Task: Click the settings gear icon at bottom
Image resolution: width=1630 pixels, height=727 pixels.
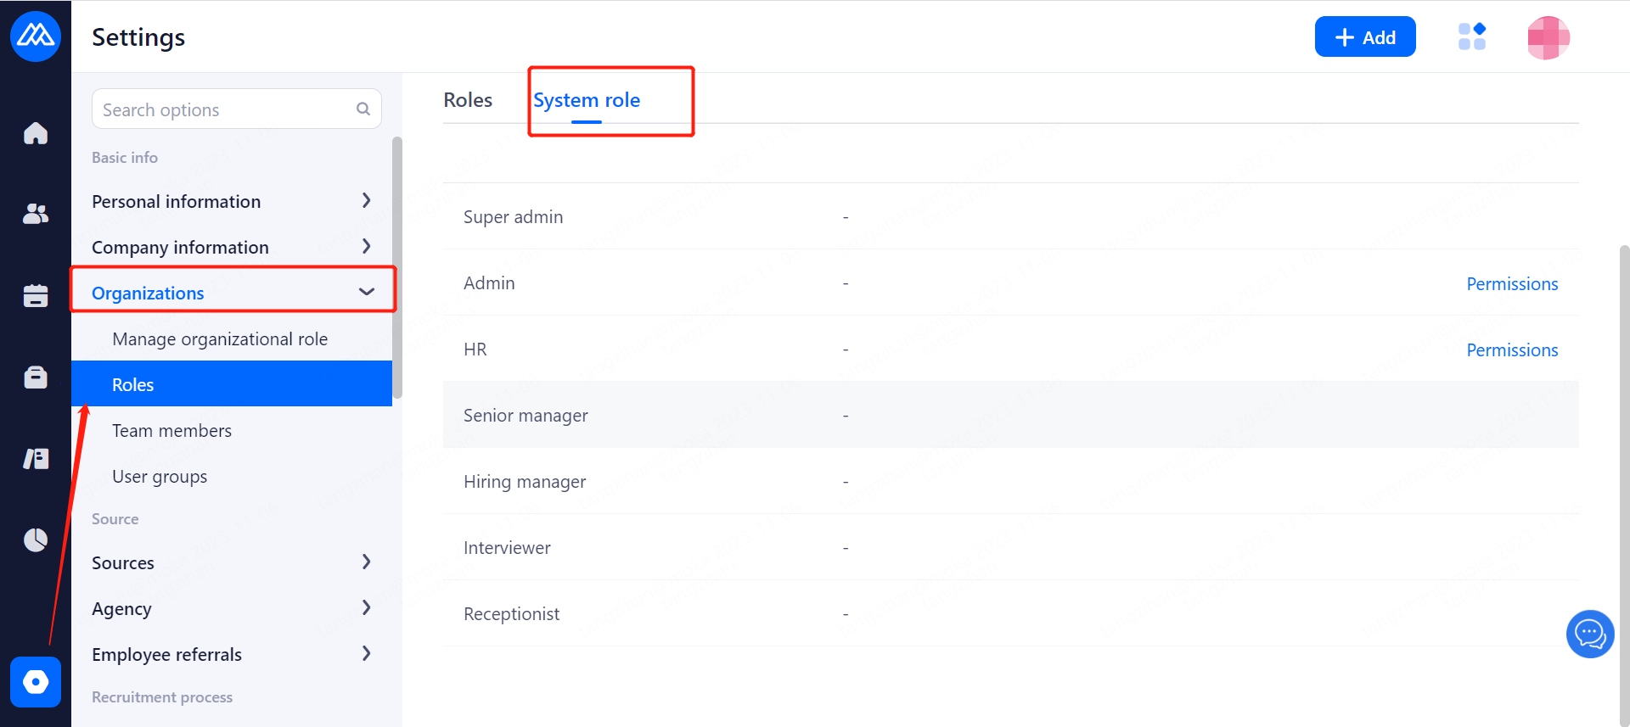Action: point(36,681)
